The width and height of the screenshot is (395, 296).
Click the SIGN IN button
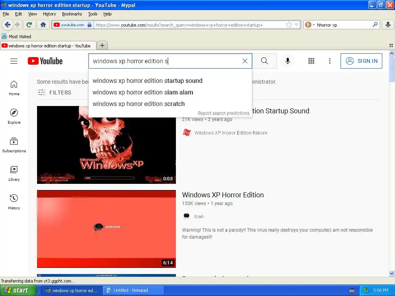(361, 61)
